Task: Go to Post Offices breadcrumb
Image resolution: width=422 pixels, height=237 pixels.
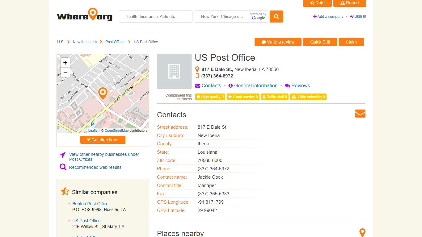Action: click(x=115, y=42)
